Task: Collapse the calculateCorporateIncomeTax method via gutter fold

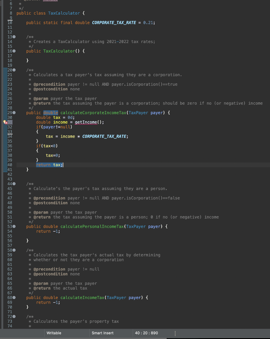Action: (x=14, y=113)
